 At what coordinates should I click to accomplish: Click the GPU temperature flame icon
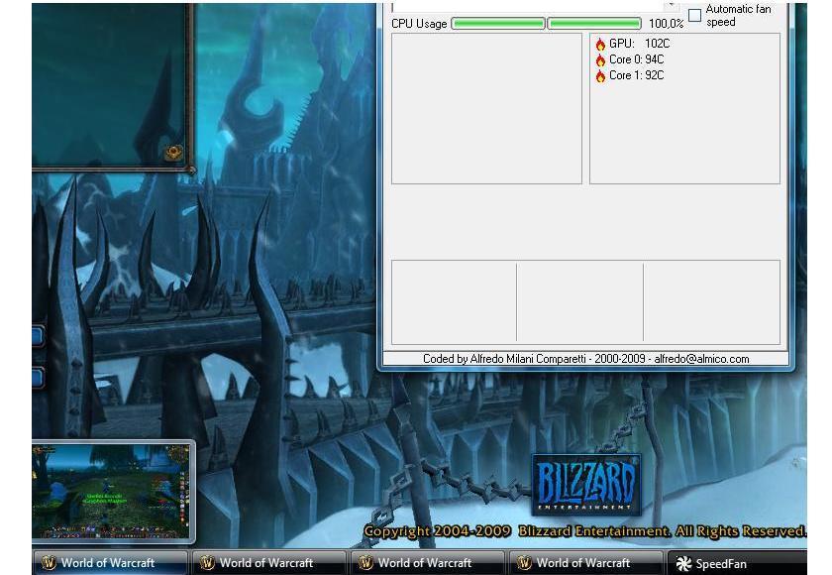[600, 44]
